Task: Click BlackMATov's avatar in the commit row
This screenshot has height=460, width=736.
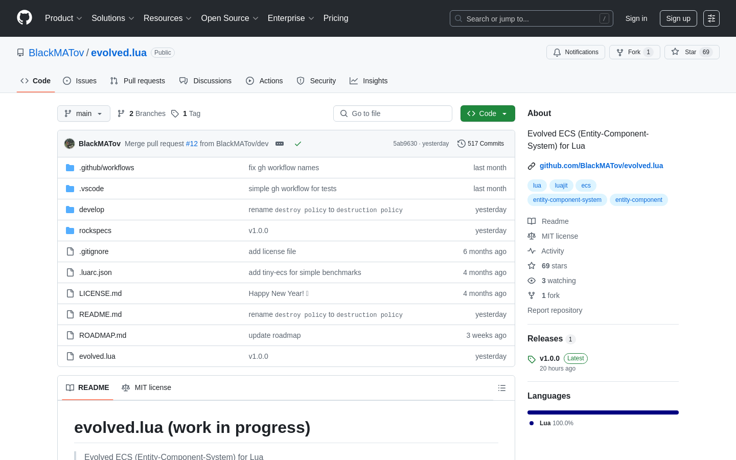Action: (70, 144)
